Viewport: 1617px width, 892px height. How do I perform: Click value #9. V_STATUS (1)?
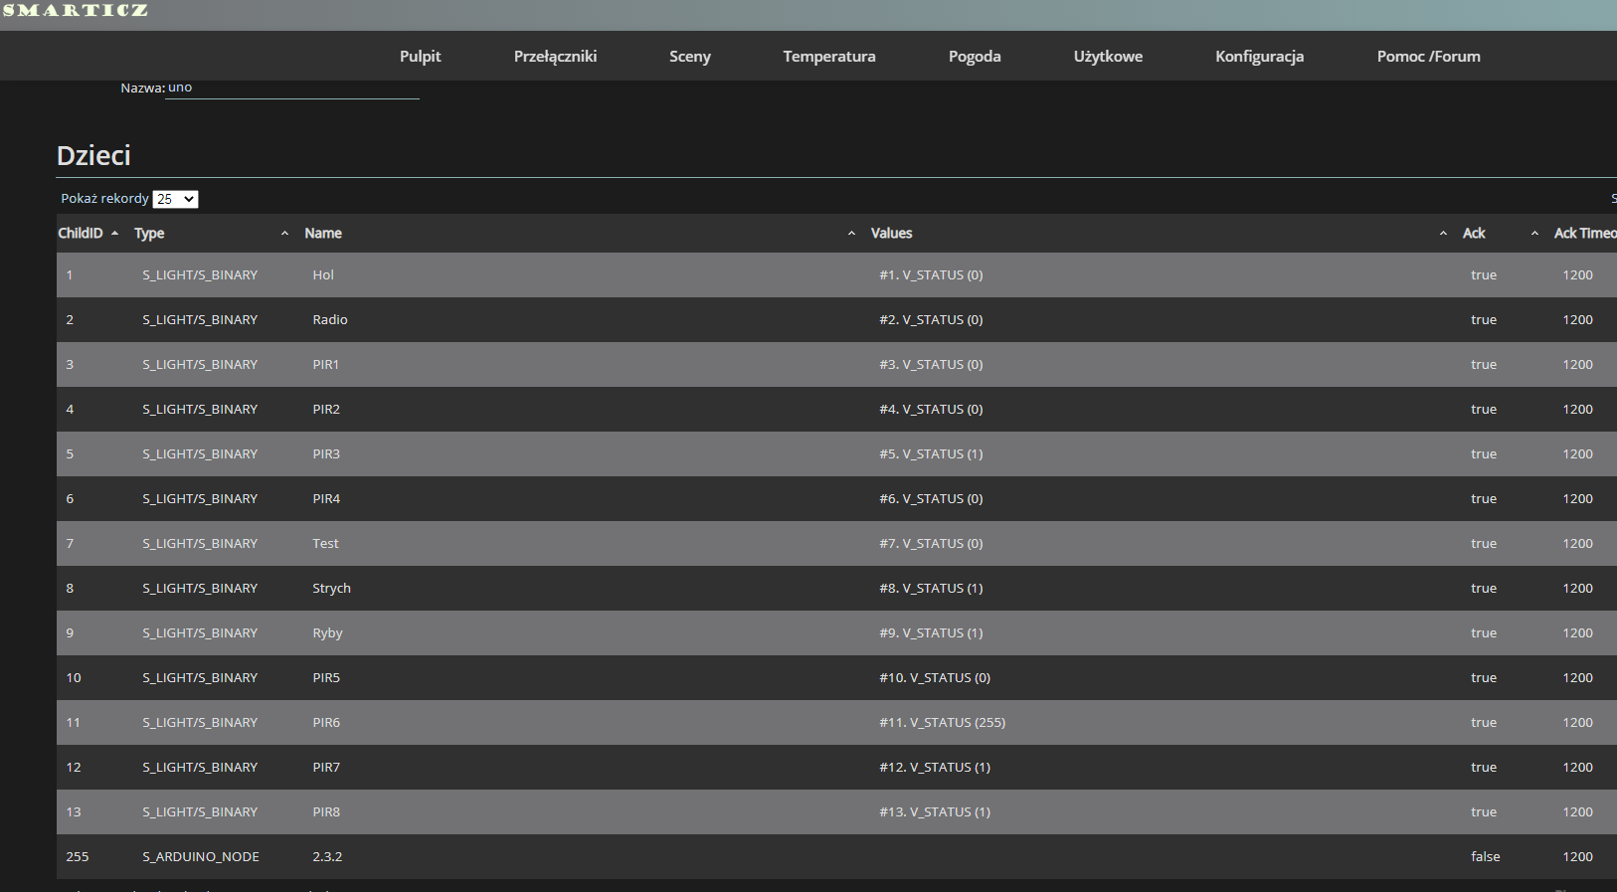point(931,632)
